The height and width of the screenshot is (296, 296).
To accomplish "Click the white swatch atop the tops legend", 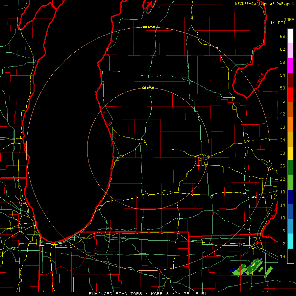I will [290, 36].
